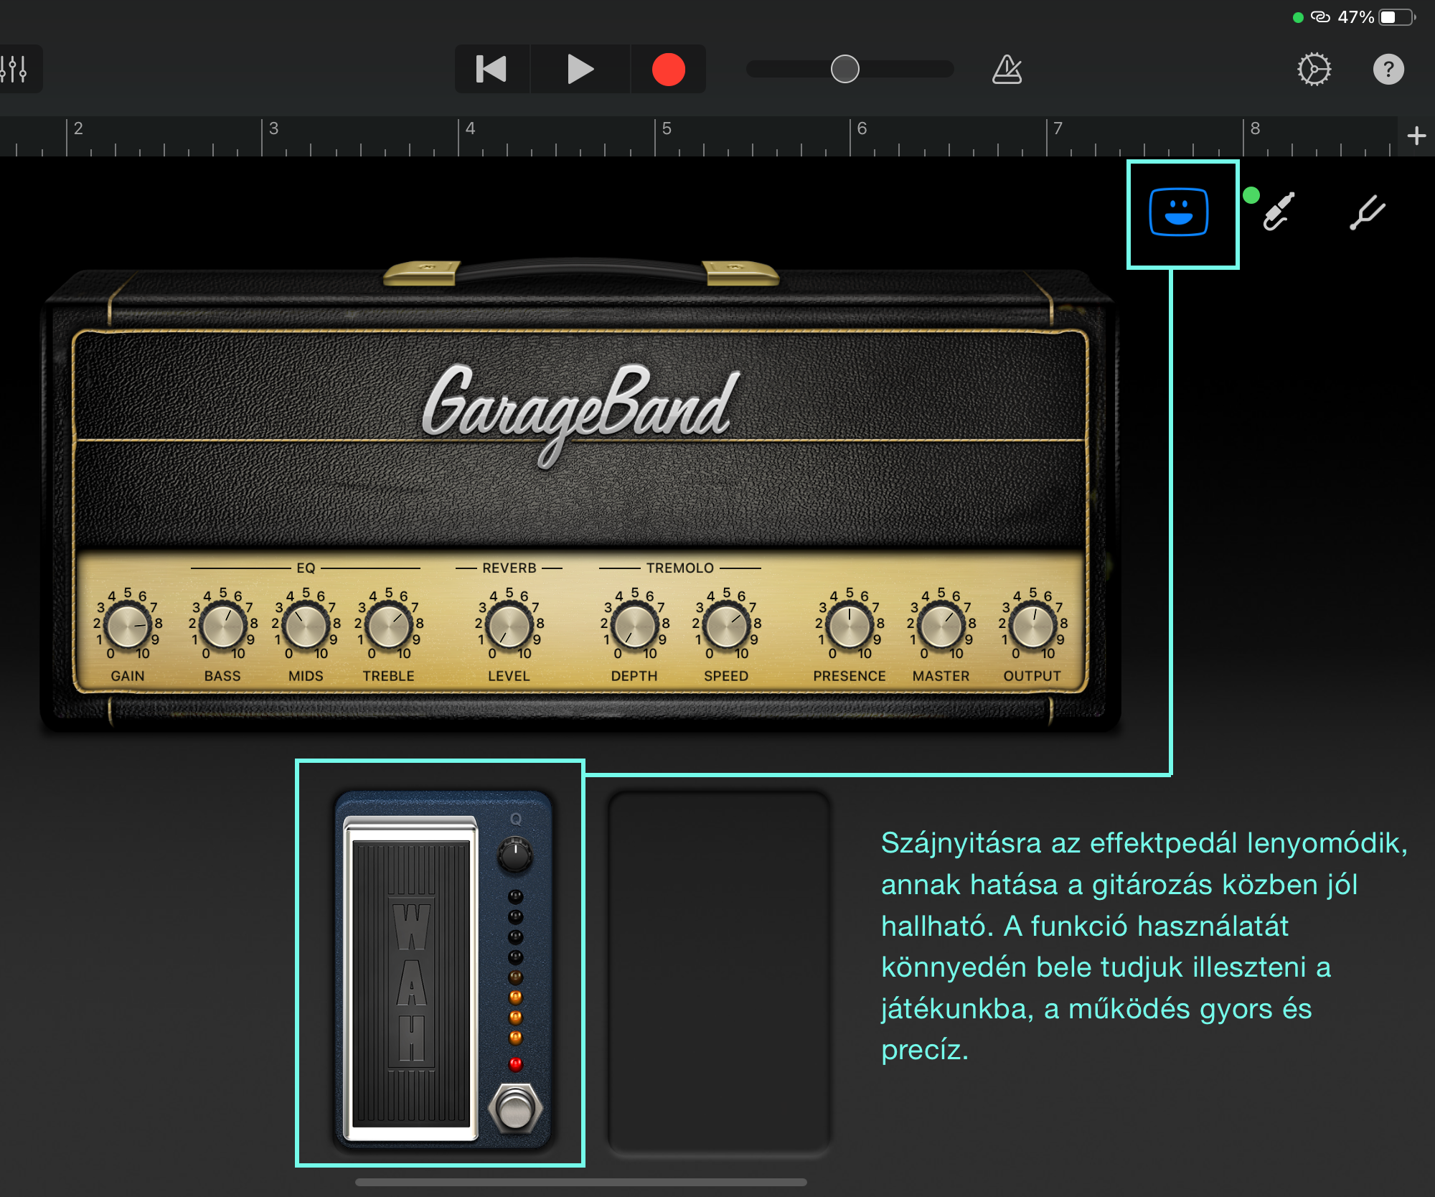Click the amp OUTPUT knob
1435x1197 pixels.
pos(1032,626)
